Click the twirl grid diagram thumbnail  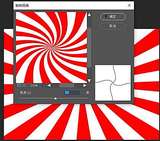click(x=113, y=83)
